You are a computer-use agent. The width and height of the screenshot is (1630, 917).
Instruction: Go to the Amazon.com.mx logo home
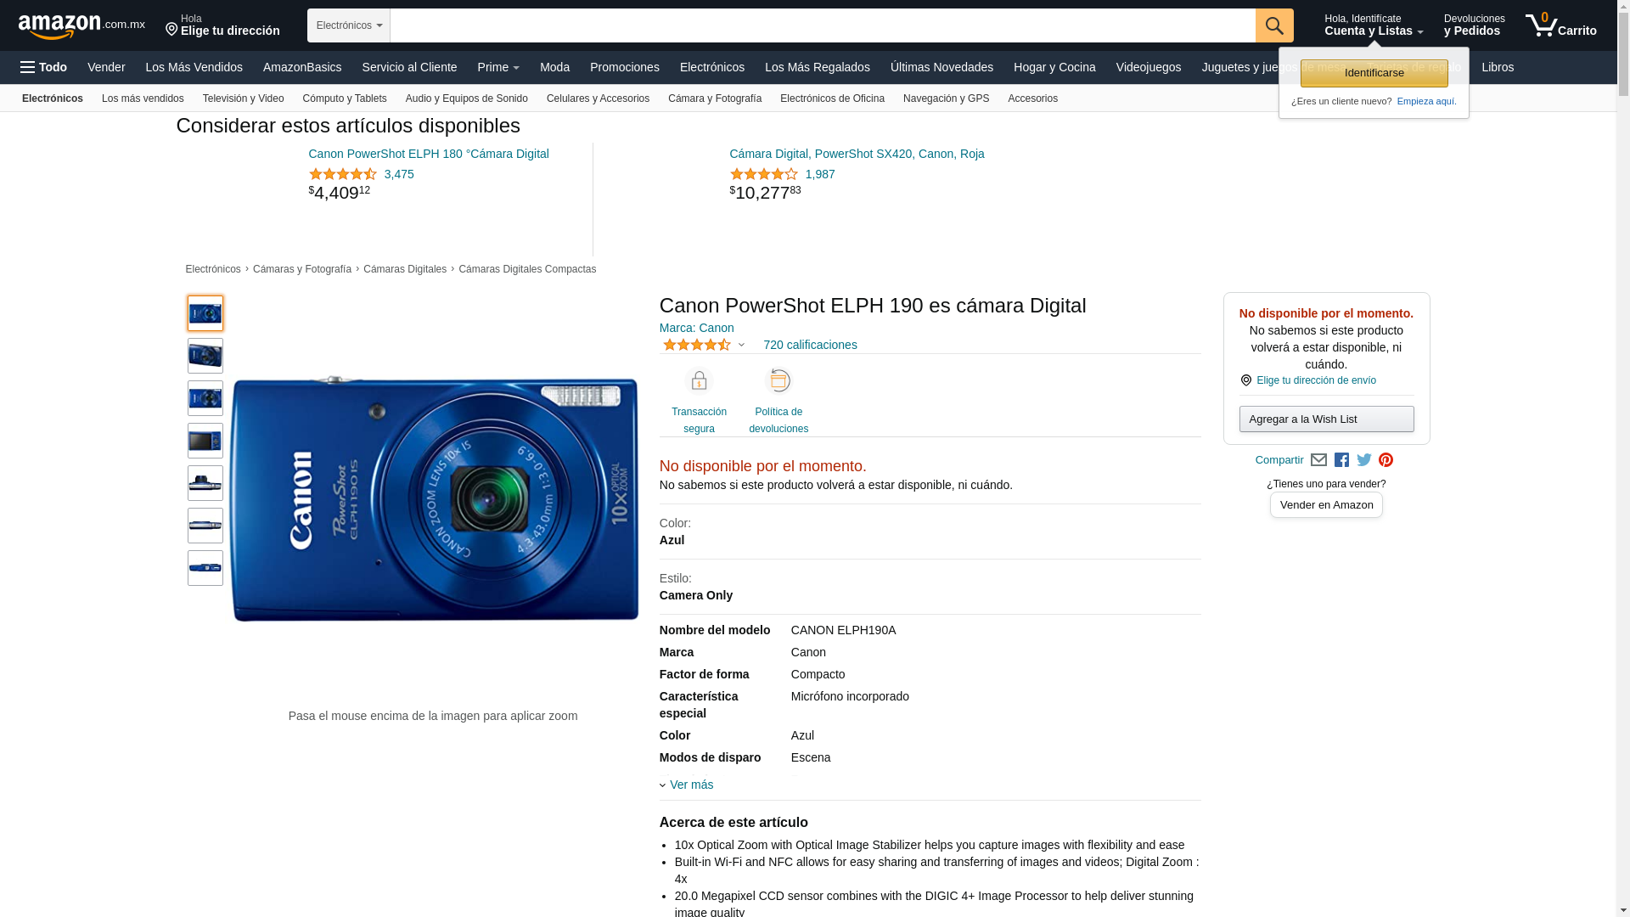point(81,26)
